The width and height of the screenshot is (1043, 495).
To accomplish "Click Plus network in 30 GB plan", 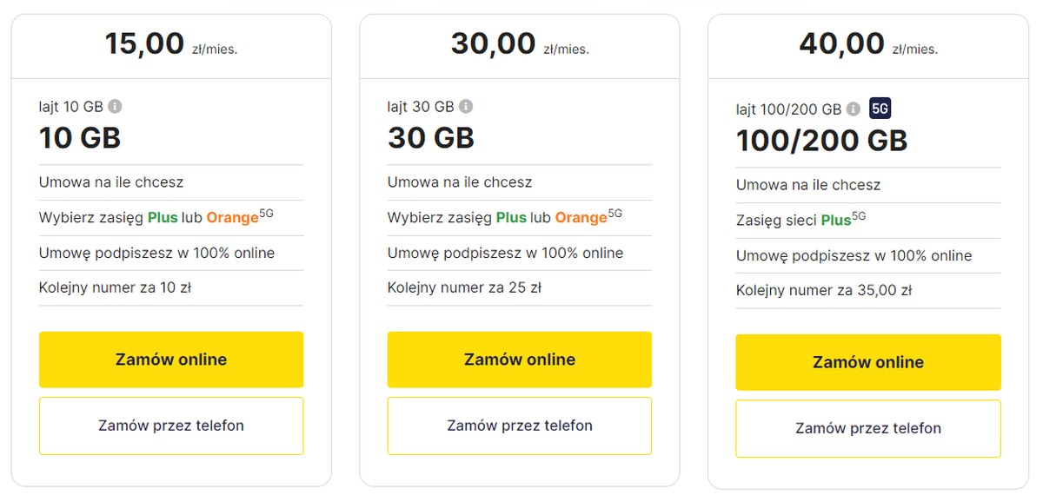I will (511, 218).
